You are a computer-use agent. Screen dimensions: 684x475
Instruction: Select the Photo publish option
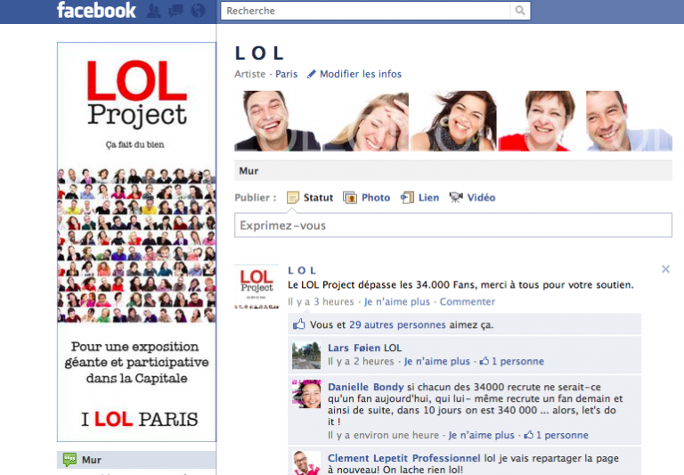click(366, 198)
